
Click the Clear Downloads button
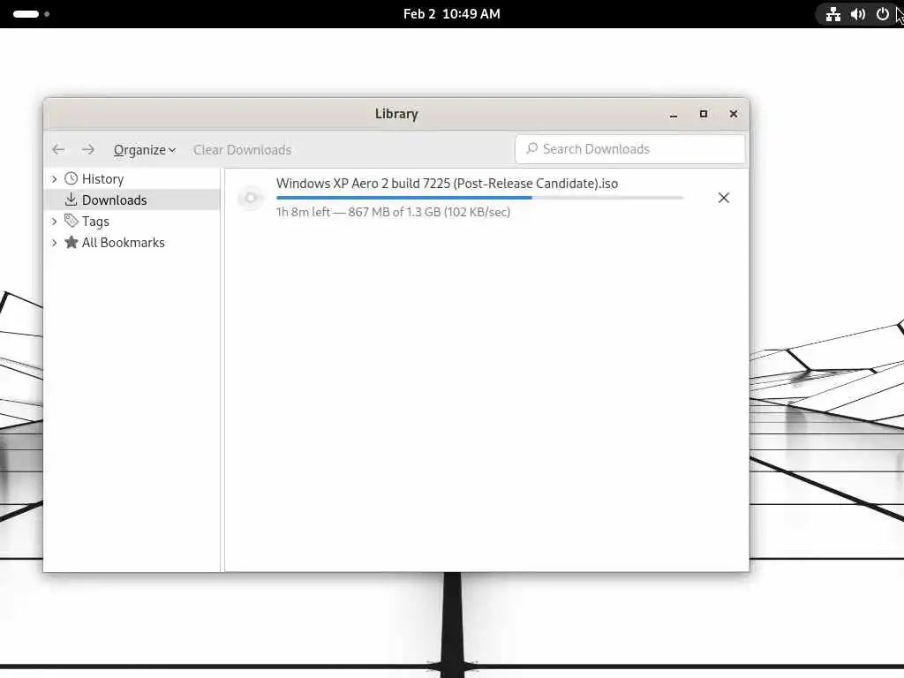pos(242,150)
